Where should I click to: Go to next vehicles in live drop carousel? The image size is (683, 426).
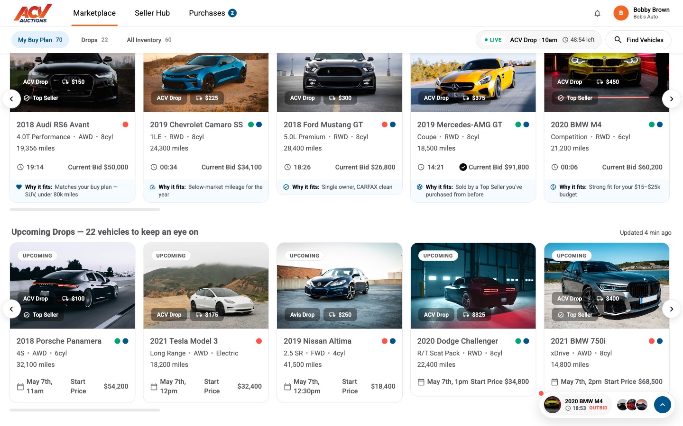point(671,99)
